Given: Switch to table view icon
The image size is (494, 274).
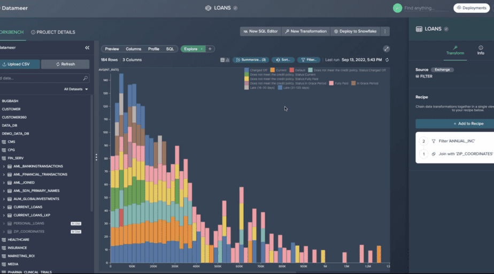Looking at the screenshot, I should 222,60.
